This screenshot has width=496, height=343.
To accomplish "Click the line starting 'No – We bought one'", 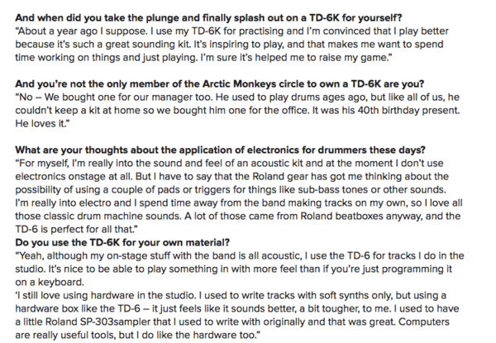I will point(237,97).
